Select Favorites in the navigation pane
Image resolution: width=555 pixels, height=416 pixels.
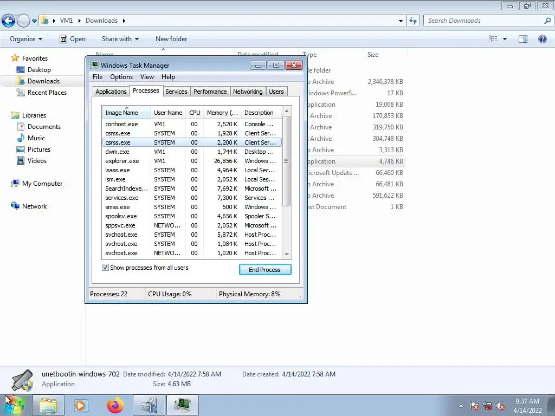29,58
